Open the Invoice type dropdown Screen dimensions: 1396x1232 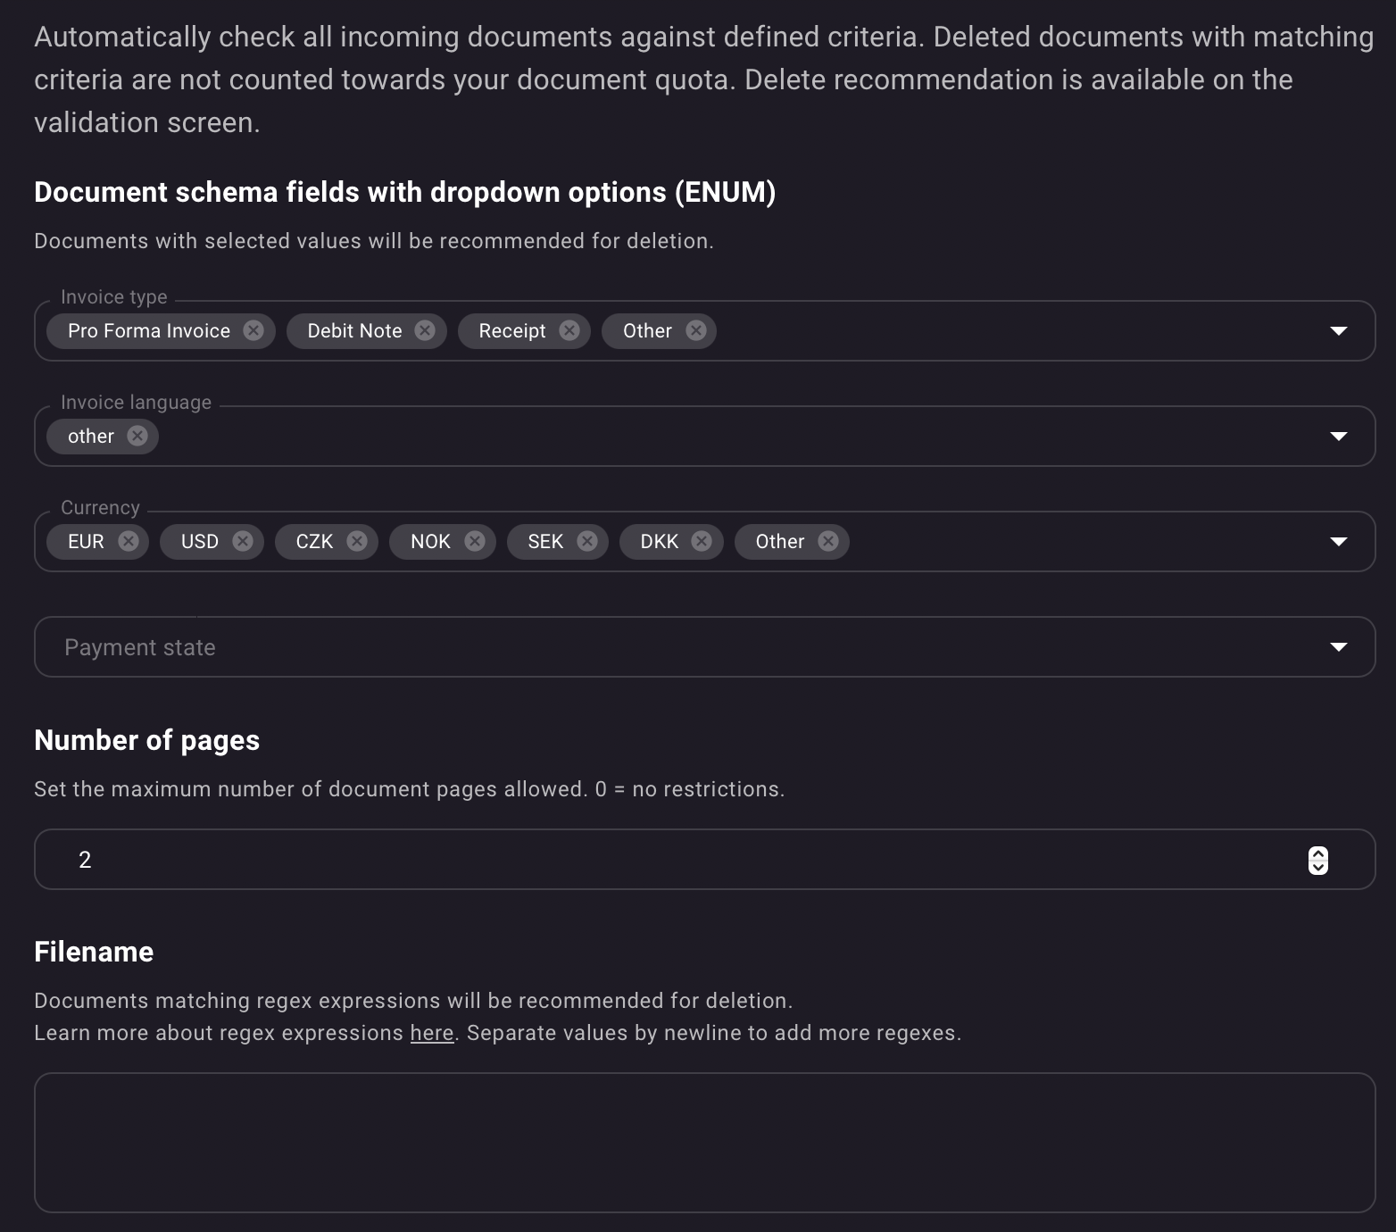(x=1339, y=330)
